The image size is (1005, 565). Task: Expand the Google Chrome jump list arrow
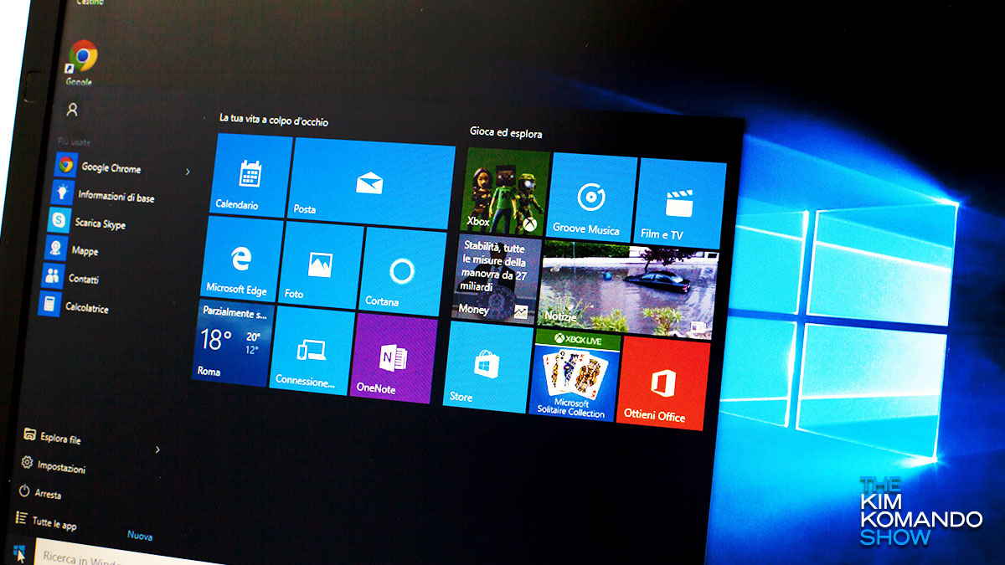point(188,172)
